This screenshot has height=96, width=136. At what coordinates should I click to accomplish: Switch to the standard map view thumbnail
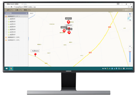click(x=130, y=15)
